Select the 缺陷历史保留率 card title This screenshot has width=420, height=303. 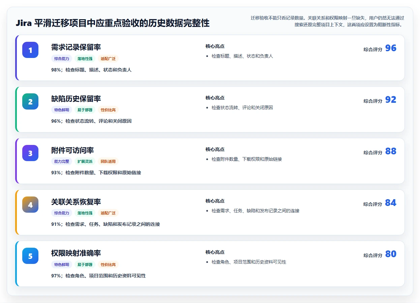pyautogui.click(x=76, y=99)
